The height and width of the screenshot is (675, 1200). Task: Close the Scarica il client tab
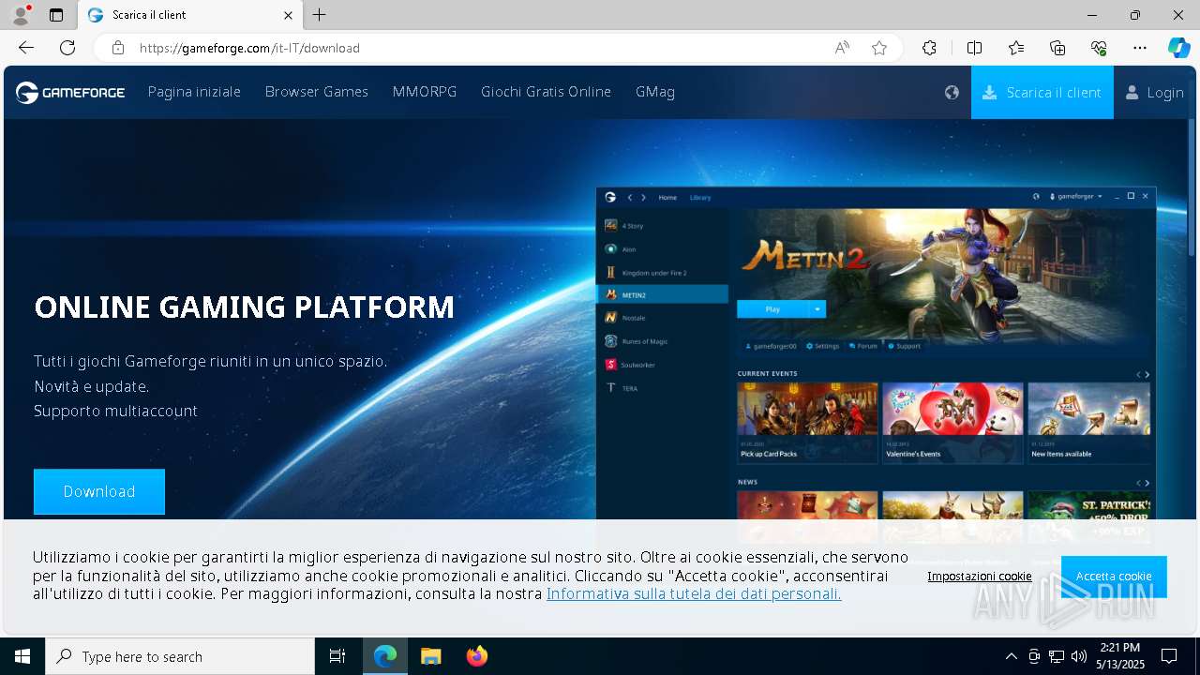288,15
